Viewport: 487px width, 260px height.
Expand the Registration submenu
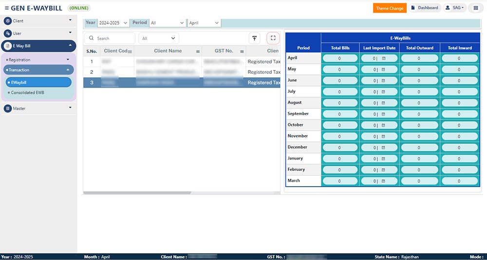click(x=38, y=60)
